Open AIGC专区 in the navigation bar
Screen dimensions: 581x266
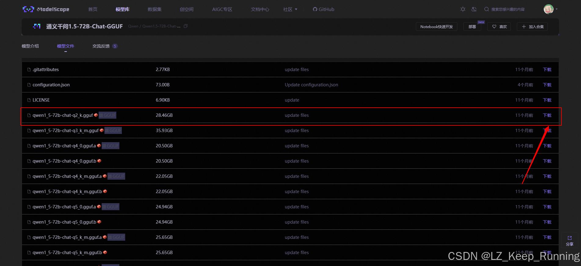pyautogui.click(x=222, y=9)
